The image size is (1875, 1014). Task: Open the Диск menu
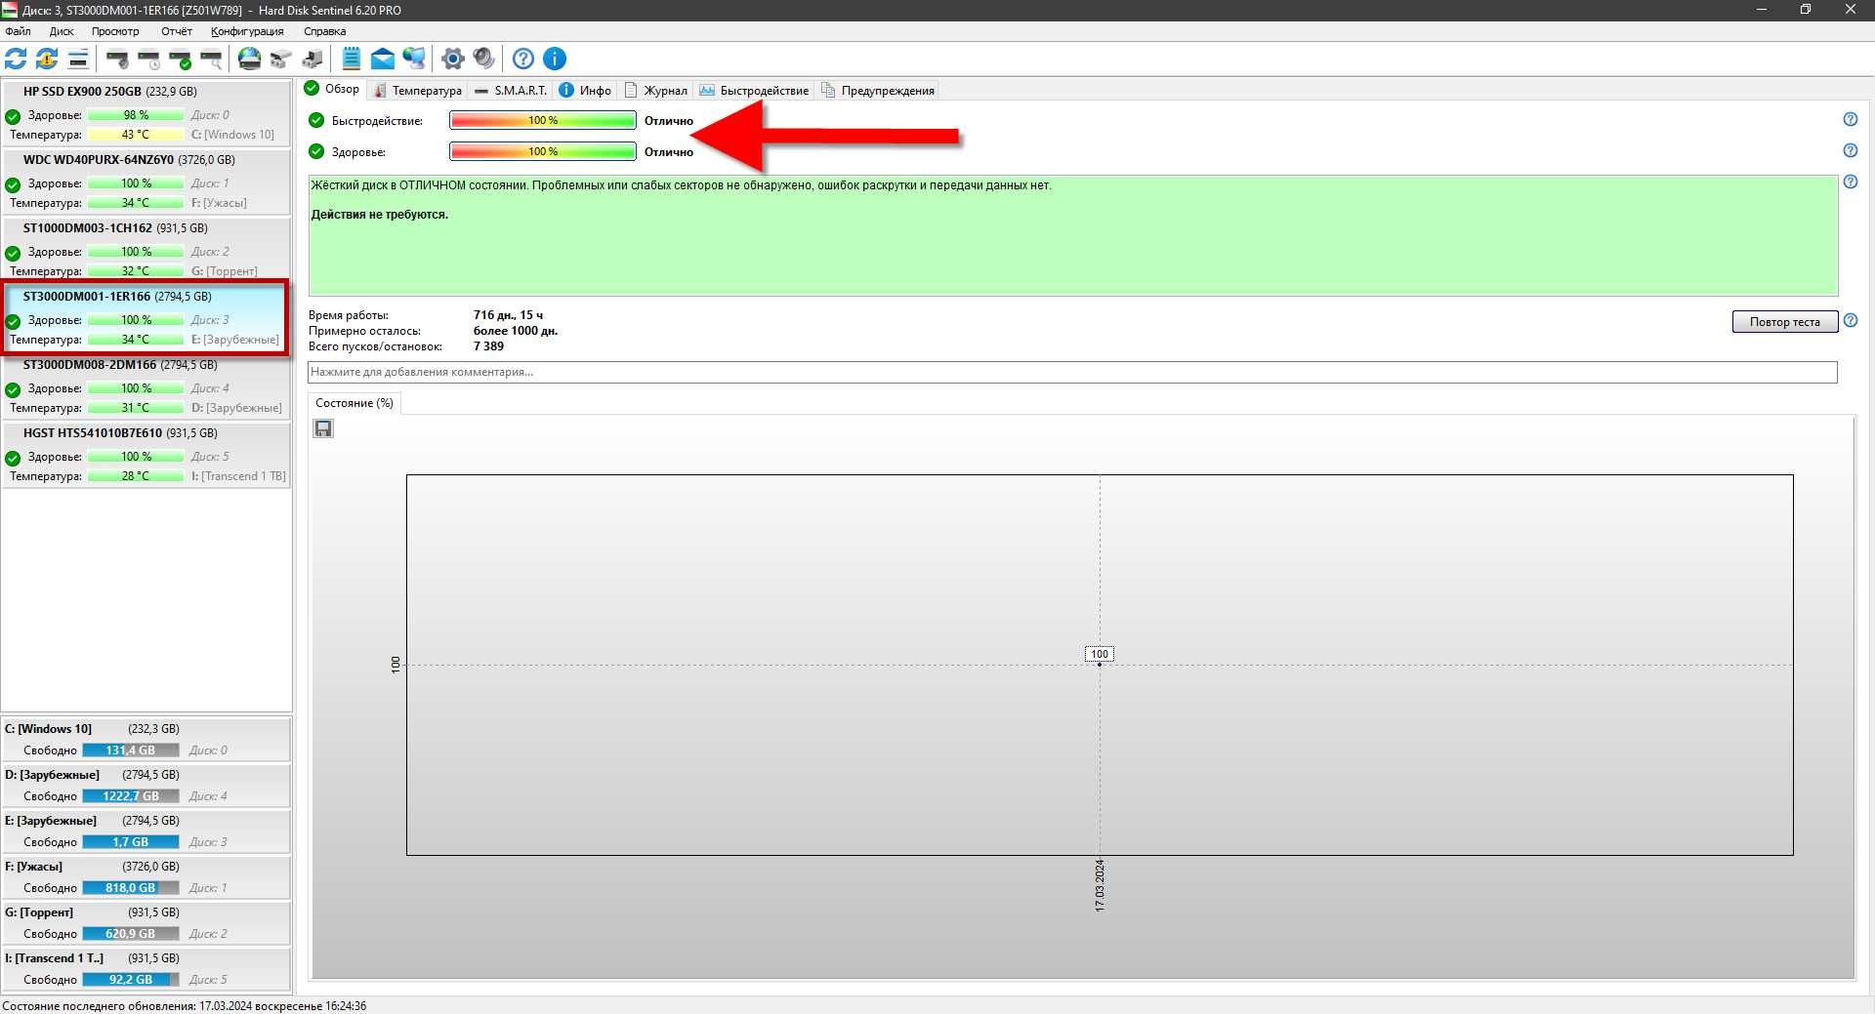(62, 31)
